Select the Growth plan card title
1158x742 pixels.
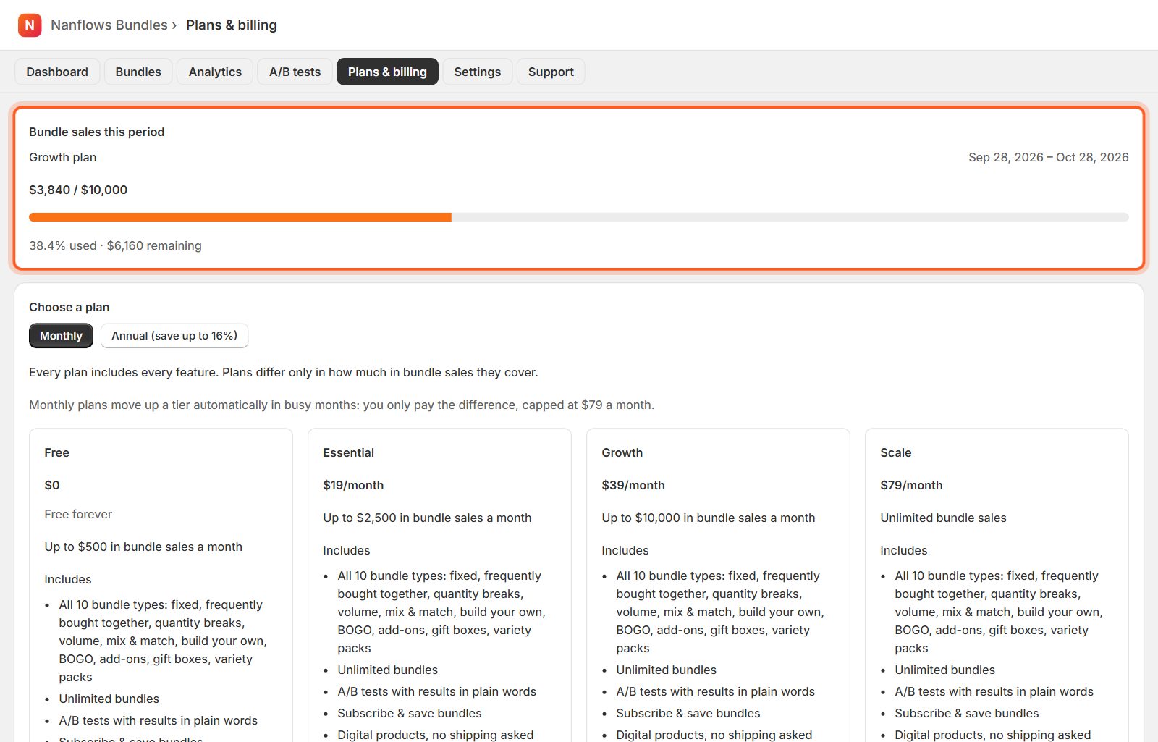pyautogui.click(x=622, y=452)
